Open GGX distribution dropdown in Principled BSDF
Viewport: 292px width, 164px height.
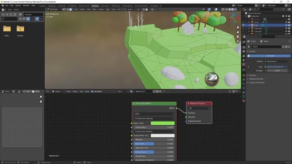[154, 114]
